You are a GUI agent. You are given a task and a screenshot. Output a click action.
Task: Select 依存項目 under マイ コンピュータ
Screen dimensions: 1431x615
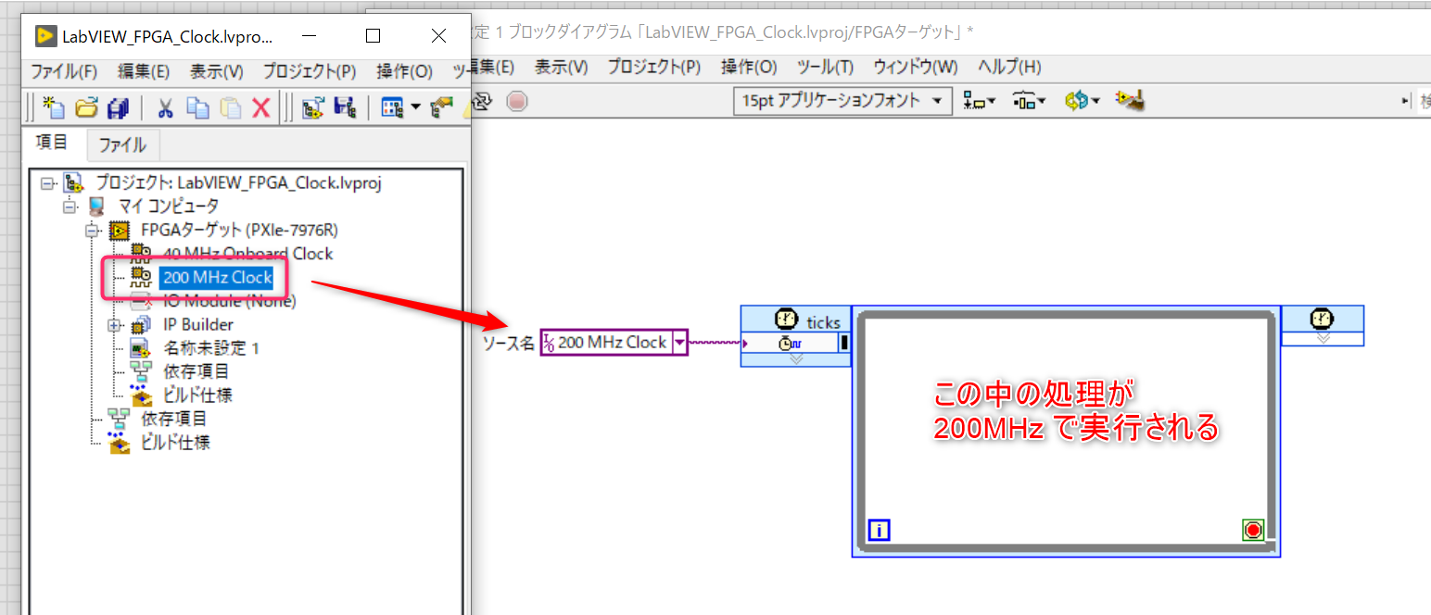click(x=174, y=419)
